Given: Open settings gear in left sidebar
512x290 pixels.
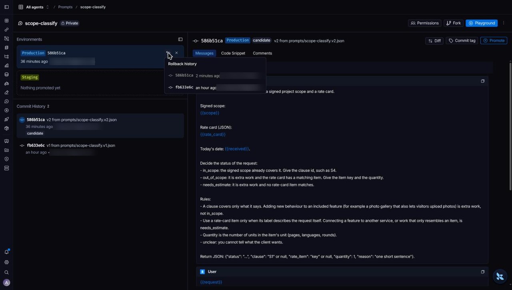Looking at the screenshot, I should (x=6, y=262).
